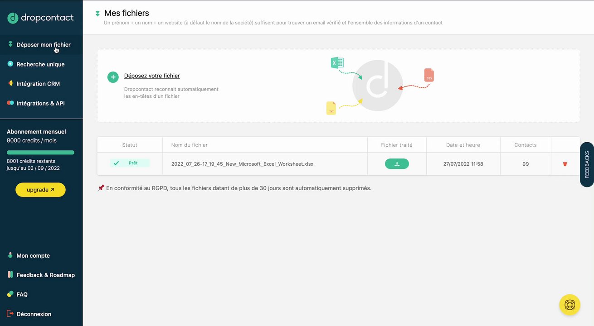Click the yellow upgrade button
This screenshot has height=326, width=594.
40,190
